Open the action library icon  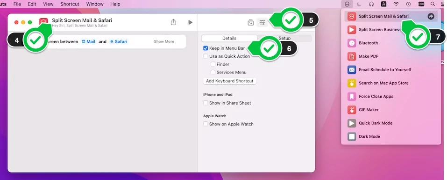(x=250, y=22)
